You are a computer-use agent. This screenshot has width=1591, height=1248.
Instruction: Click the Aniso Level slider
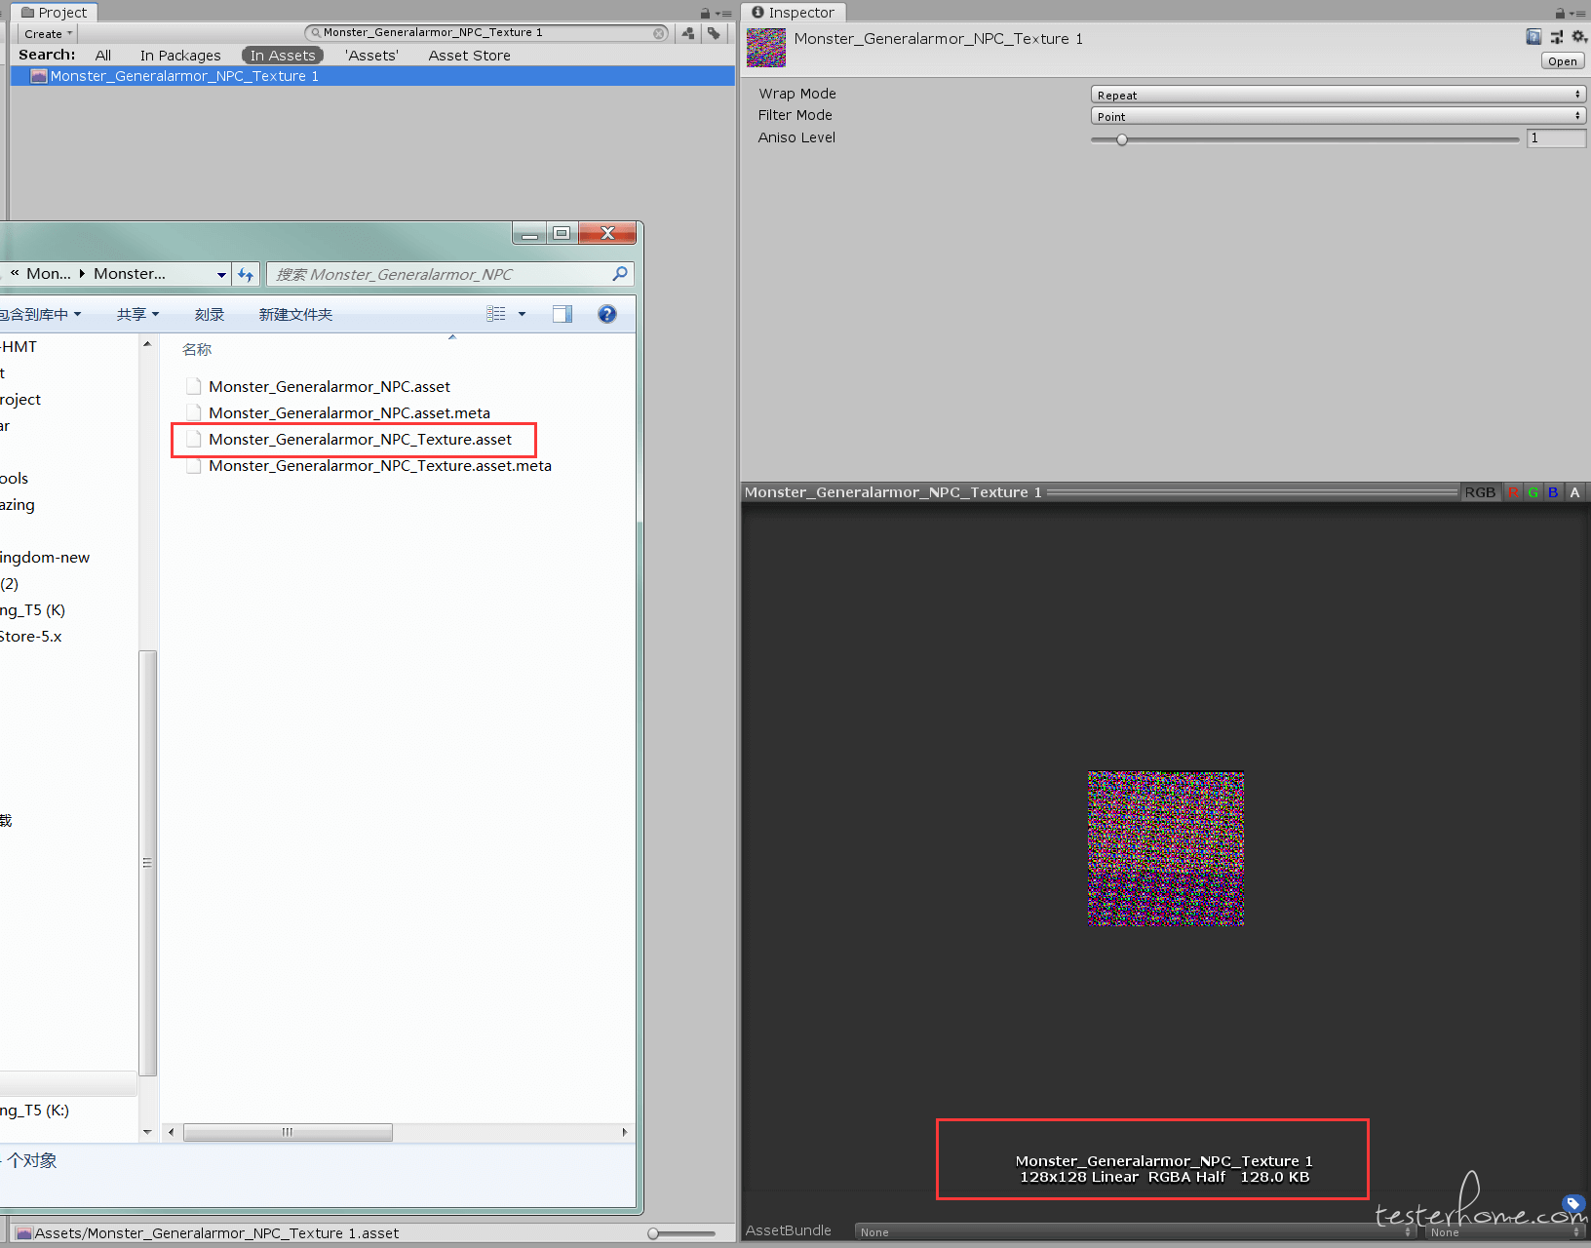click(1304, 139)
